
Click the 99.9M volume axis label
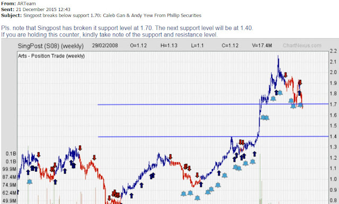pos(10,169)
